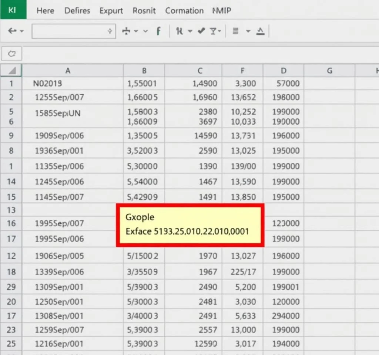Click the green KI app button
The height and width of the screenshot is (355, 379).
point(13,10)
